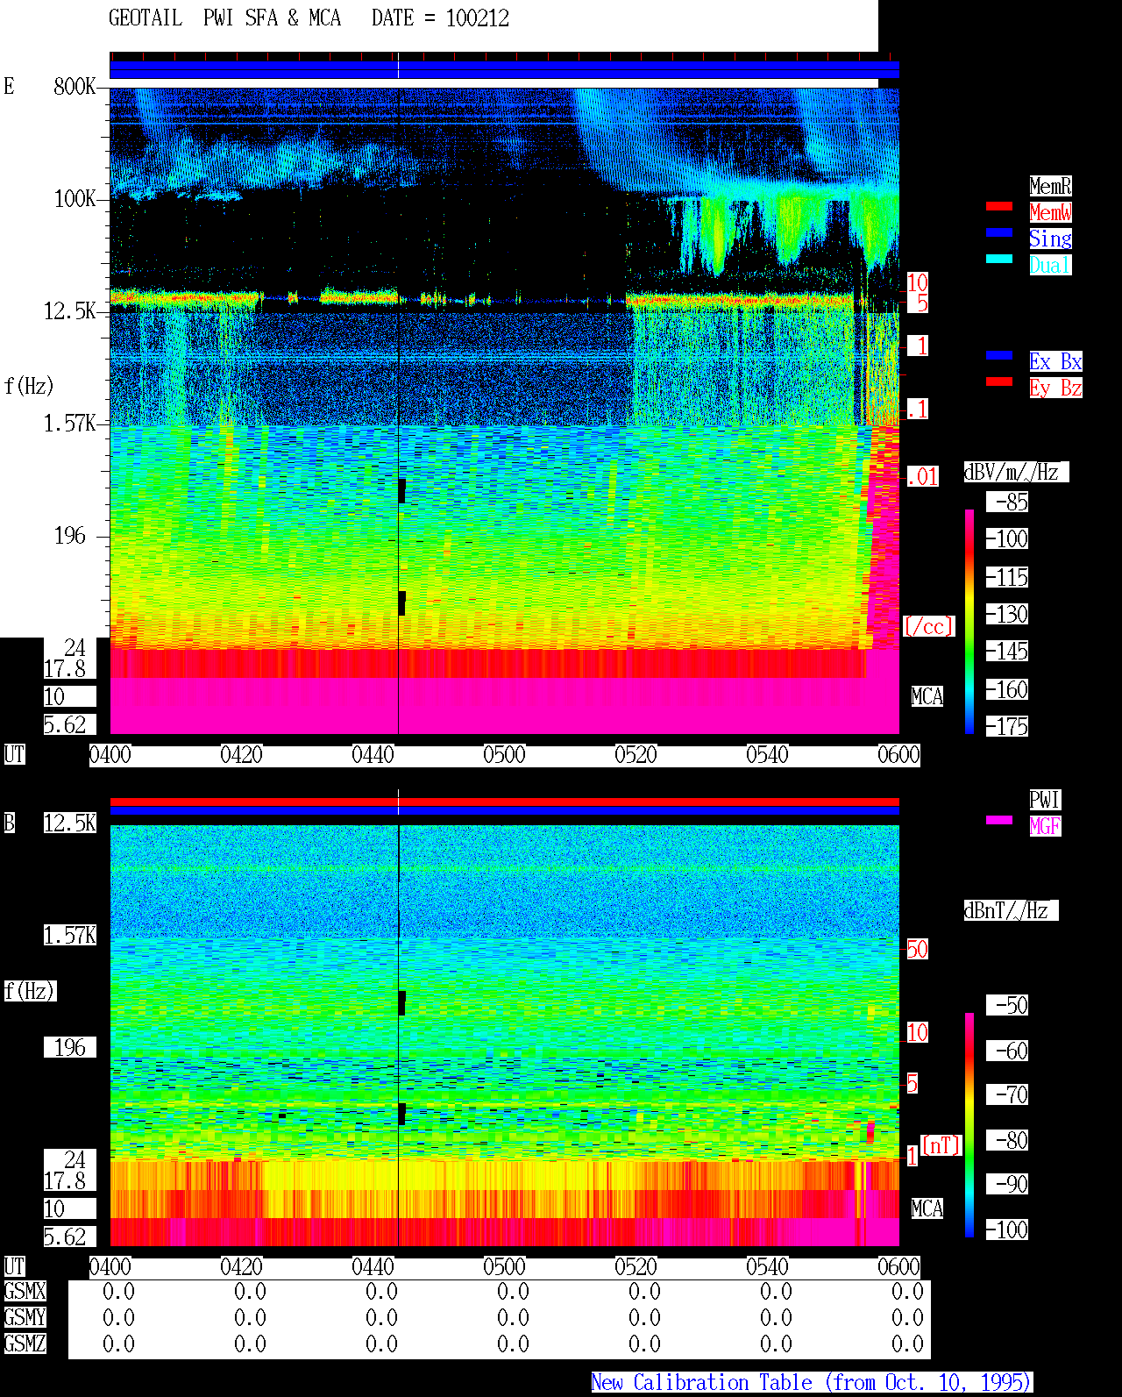Click the dBnT/√Hz vertical color bar
1122x1397 pixels.
(969, 1125)
